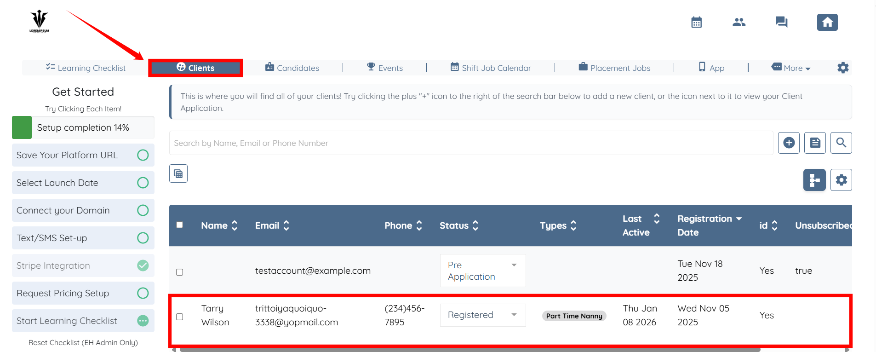Expand the More menu
This screenshot has width=876, height=352.
[791, 68]
